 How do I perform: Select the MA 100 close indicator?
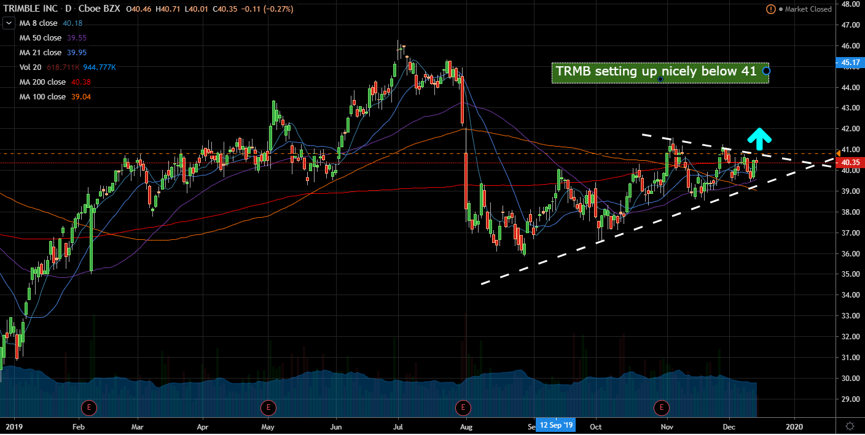tap(42, 97)
